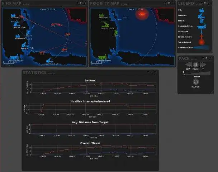218x172 pixels.
Task: Click the Enemy missile icon in the Legend
Action: click(x=202, y=37)
